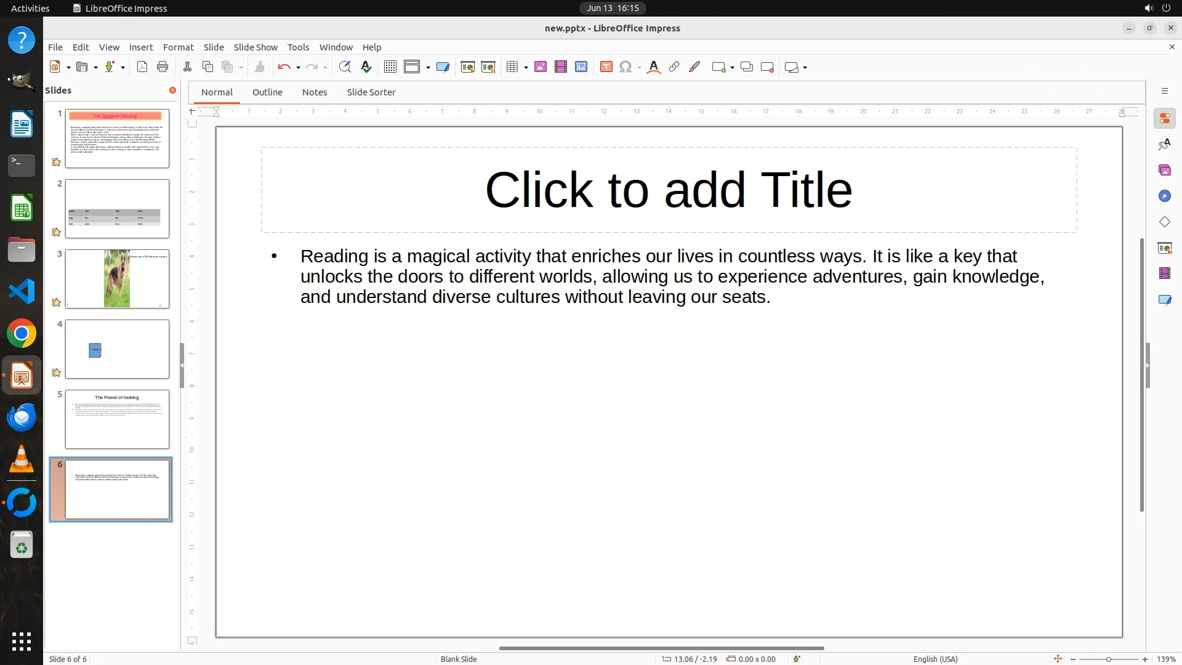Click the 'Click to add Title' placeholder
Viewport: 1182px width, 665px height.
point(669,190)
